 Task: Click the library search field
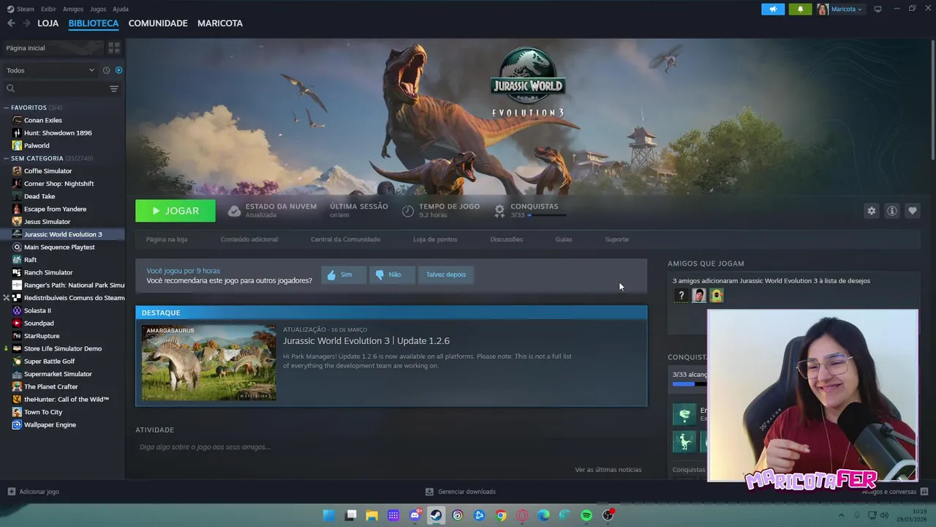click(x=55, y=89)
